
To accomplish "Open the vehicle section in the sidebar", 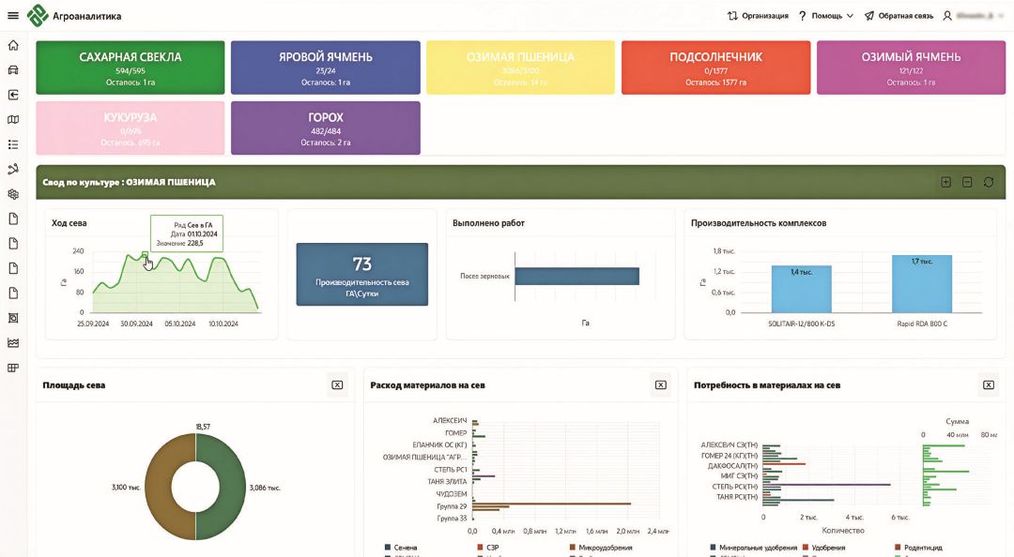I will [13, 70].
